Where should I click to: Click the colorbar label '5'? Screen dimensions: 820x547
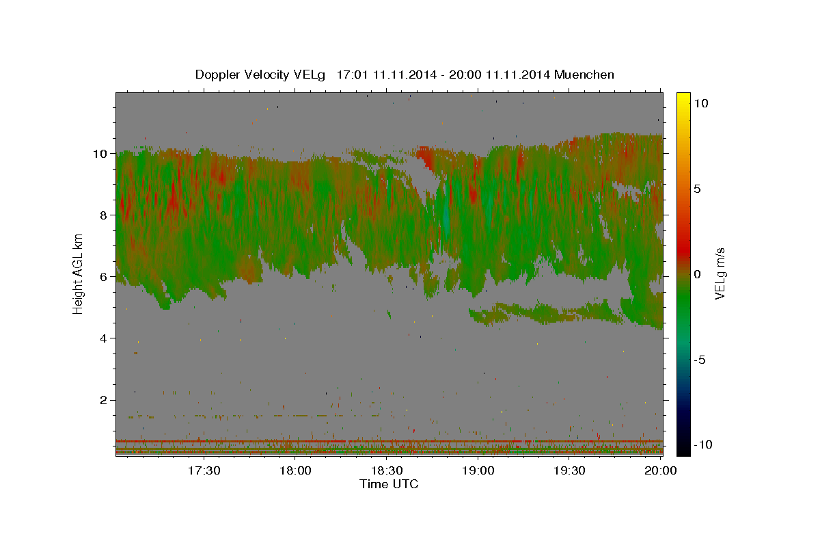[698, 189]
